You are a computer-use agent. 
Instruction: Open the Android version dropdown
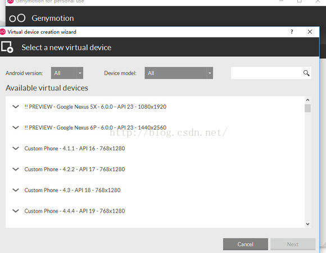[x=67, y=73]
